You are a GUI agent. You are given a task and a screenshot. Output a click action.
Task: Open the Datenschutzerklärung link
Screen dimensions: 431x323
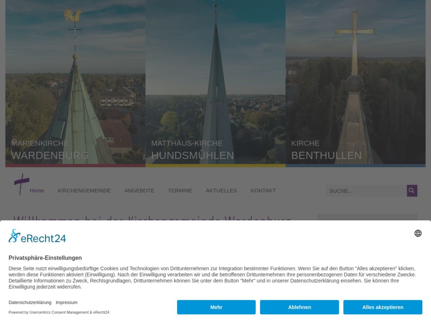coord(30,302)
